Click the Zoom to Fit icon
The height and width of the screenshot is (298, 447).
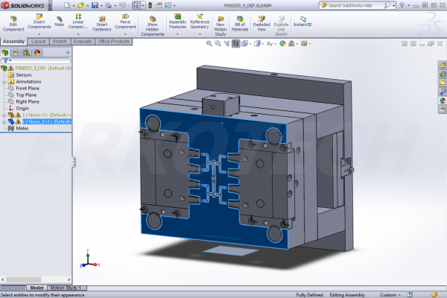208,44
